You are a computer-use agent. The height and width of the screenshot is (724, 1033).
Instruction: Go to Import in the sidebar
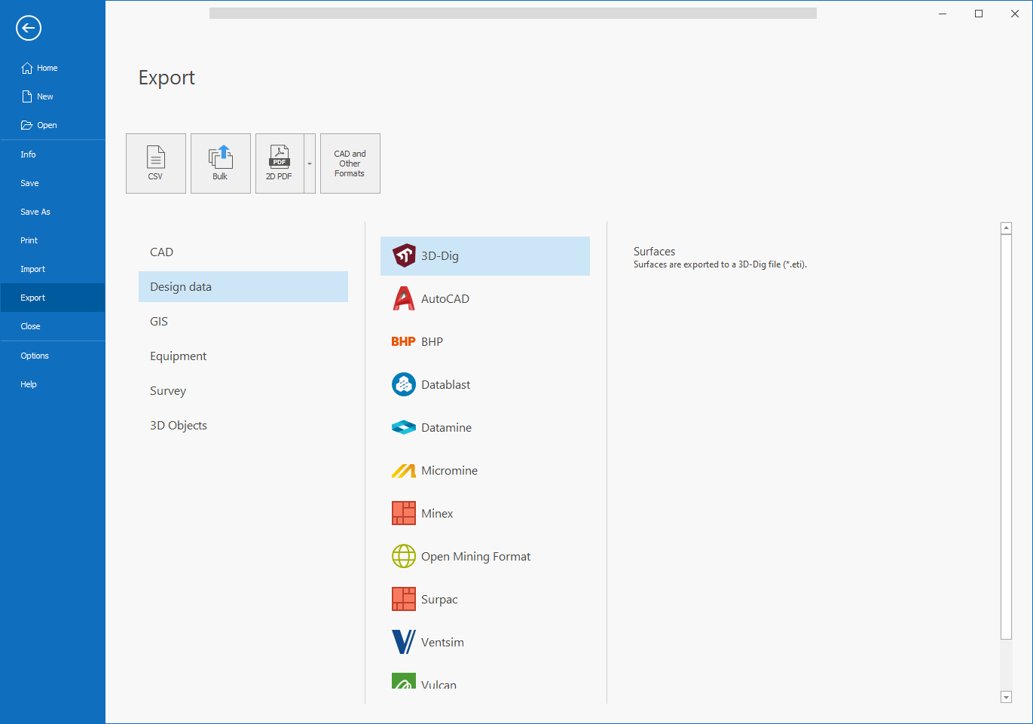[x=33, y=268]
